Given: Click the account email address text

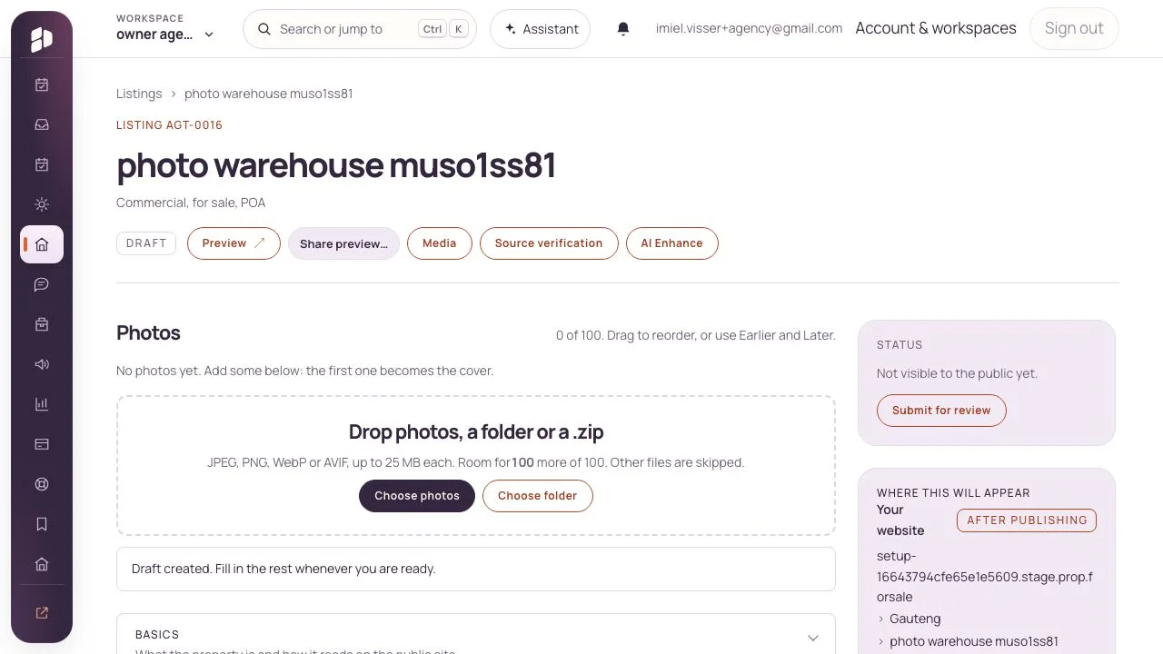Looking at the screenshot, I should (x=749, y=28).
